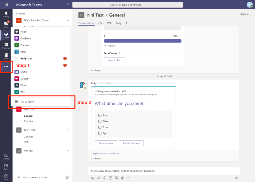Click the option 3 results bar
Viewport: 255px width, 182px height.
[x=142, y=41]
